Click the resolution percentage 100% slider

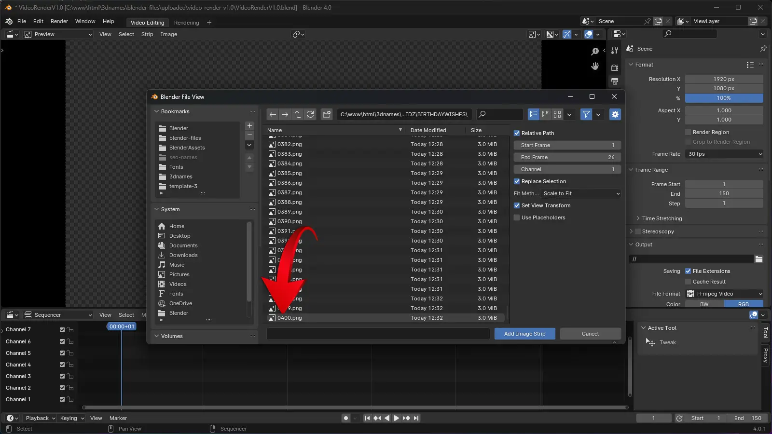coord(724,98)
